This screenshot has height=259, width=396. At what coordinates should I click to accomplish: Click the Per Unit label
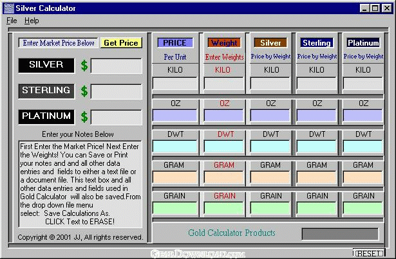175,57
